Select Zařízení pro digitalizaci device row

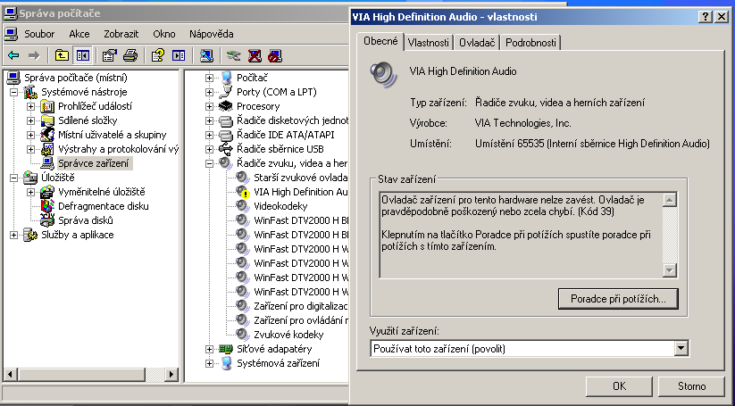pos(300,306)
